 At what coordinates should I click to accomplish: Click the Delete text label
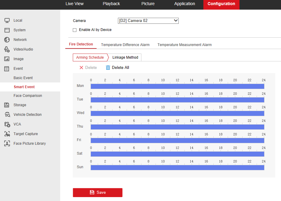(x=91, y=68)
